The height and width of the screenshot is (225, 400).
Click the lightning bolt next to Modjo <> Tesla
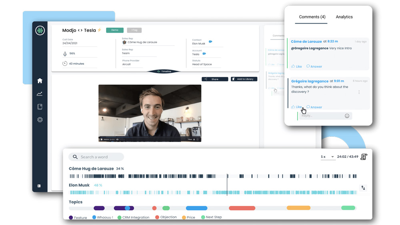click(99, 30)
